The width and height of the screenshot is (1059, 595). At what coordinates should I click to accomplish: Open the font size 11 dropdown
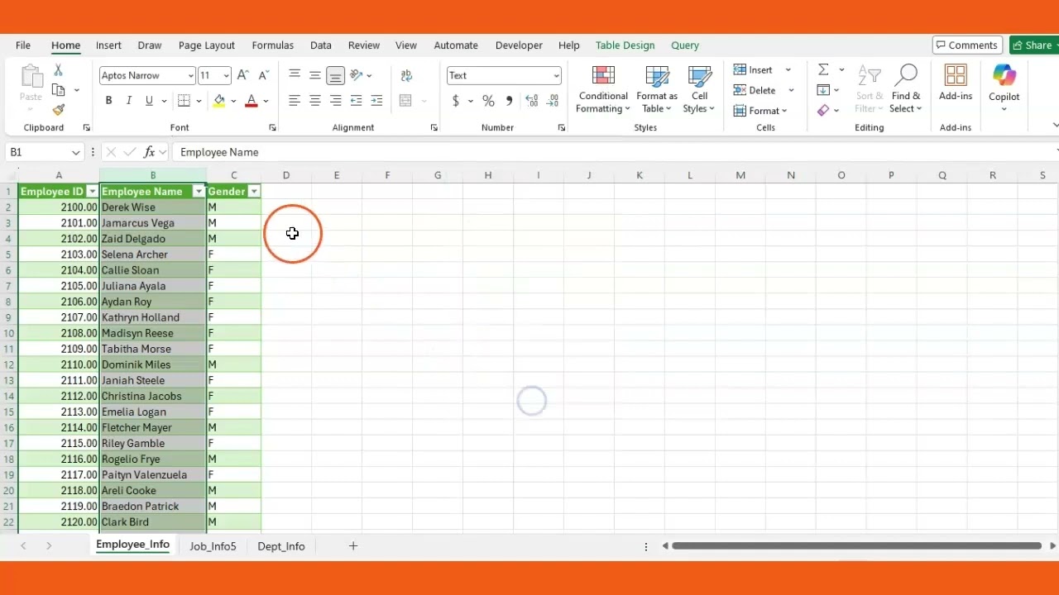(x=226, y=76)
